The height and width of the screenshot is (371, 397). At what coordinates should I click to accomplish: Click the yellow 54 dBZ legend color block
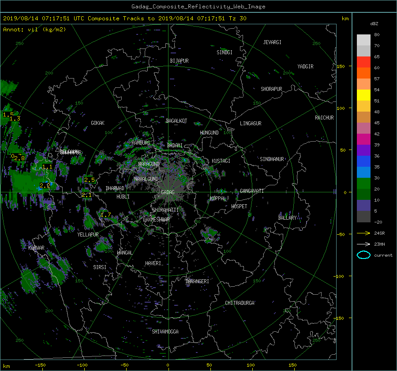363,95
